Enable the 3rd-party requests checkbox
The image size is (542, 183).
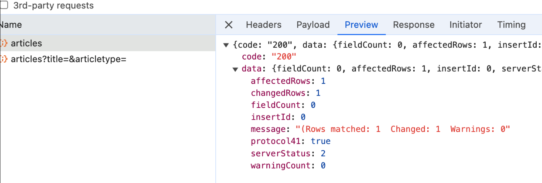click(x=4, y=5)
